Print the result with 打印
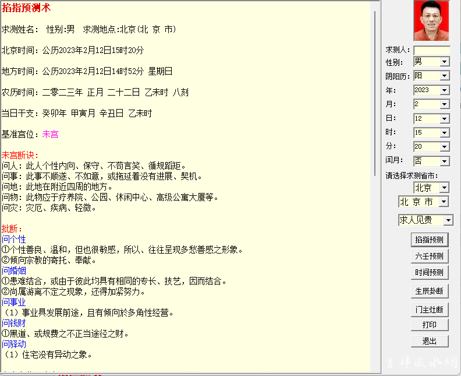The image size is (461, 376). pyautogui.click(x=429, y=325)
